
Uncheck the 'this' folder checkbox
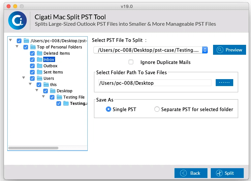[x=39, y=84]
